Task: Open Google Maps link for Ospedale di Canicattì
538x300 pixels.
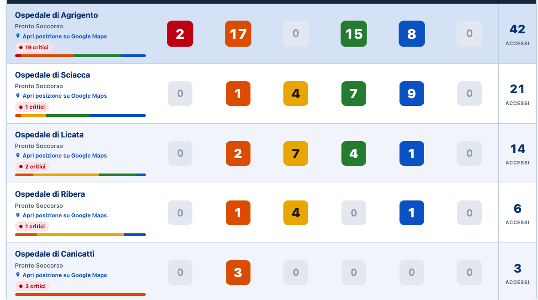Action: coord(64,275)
